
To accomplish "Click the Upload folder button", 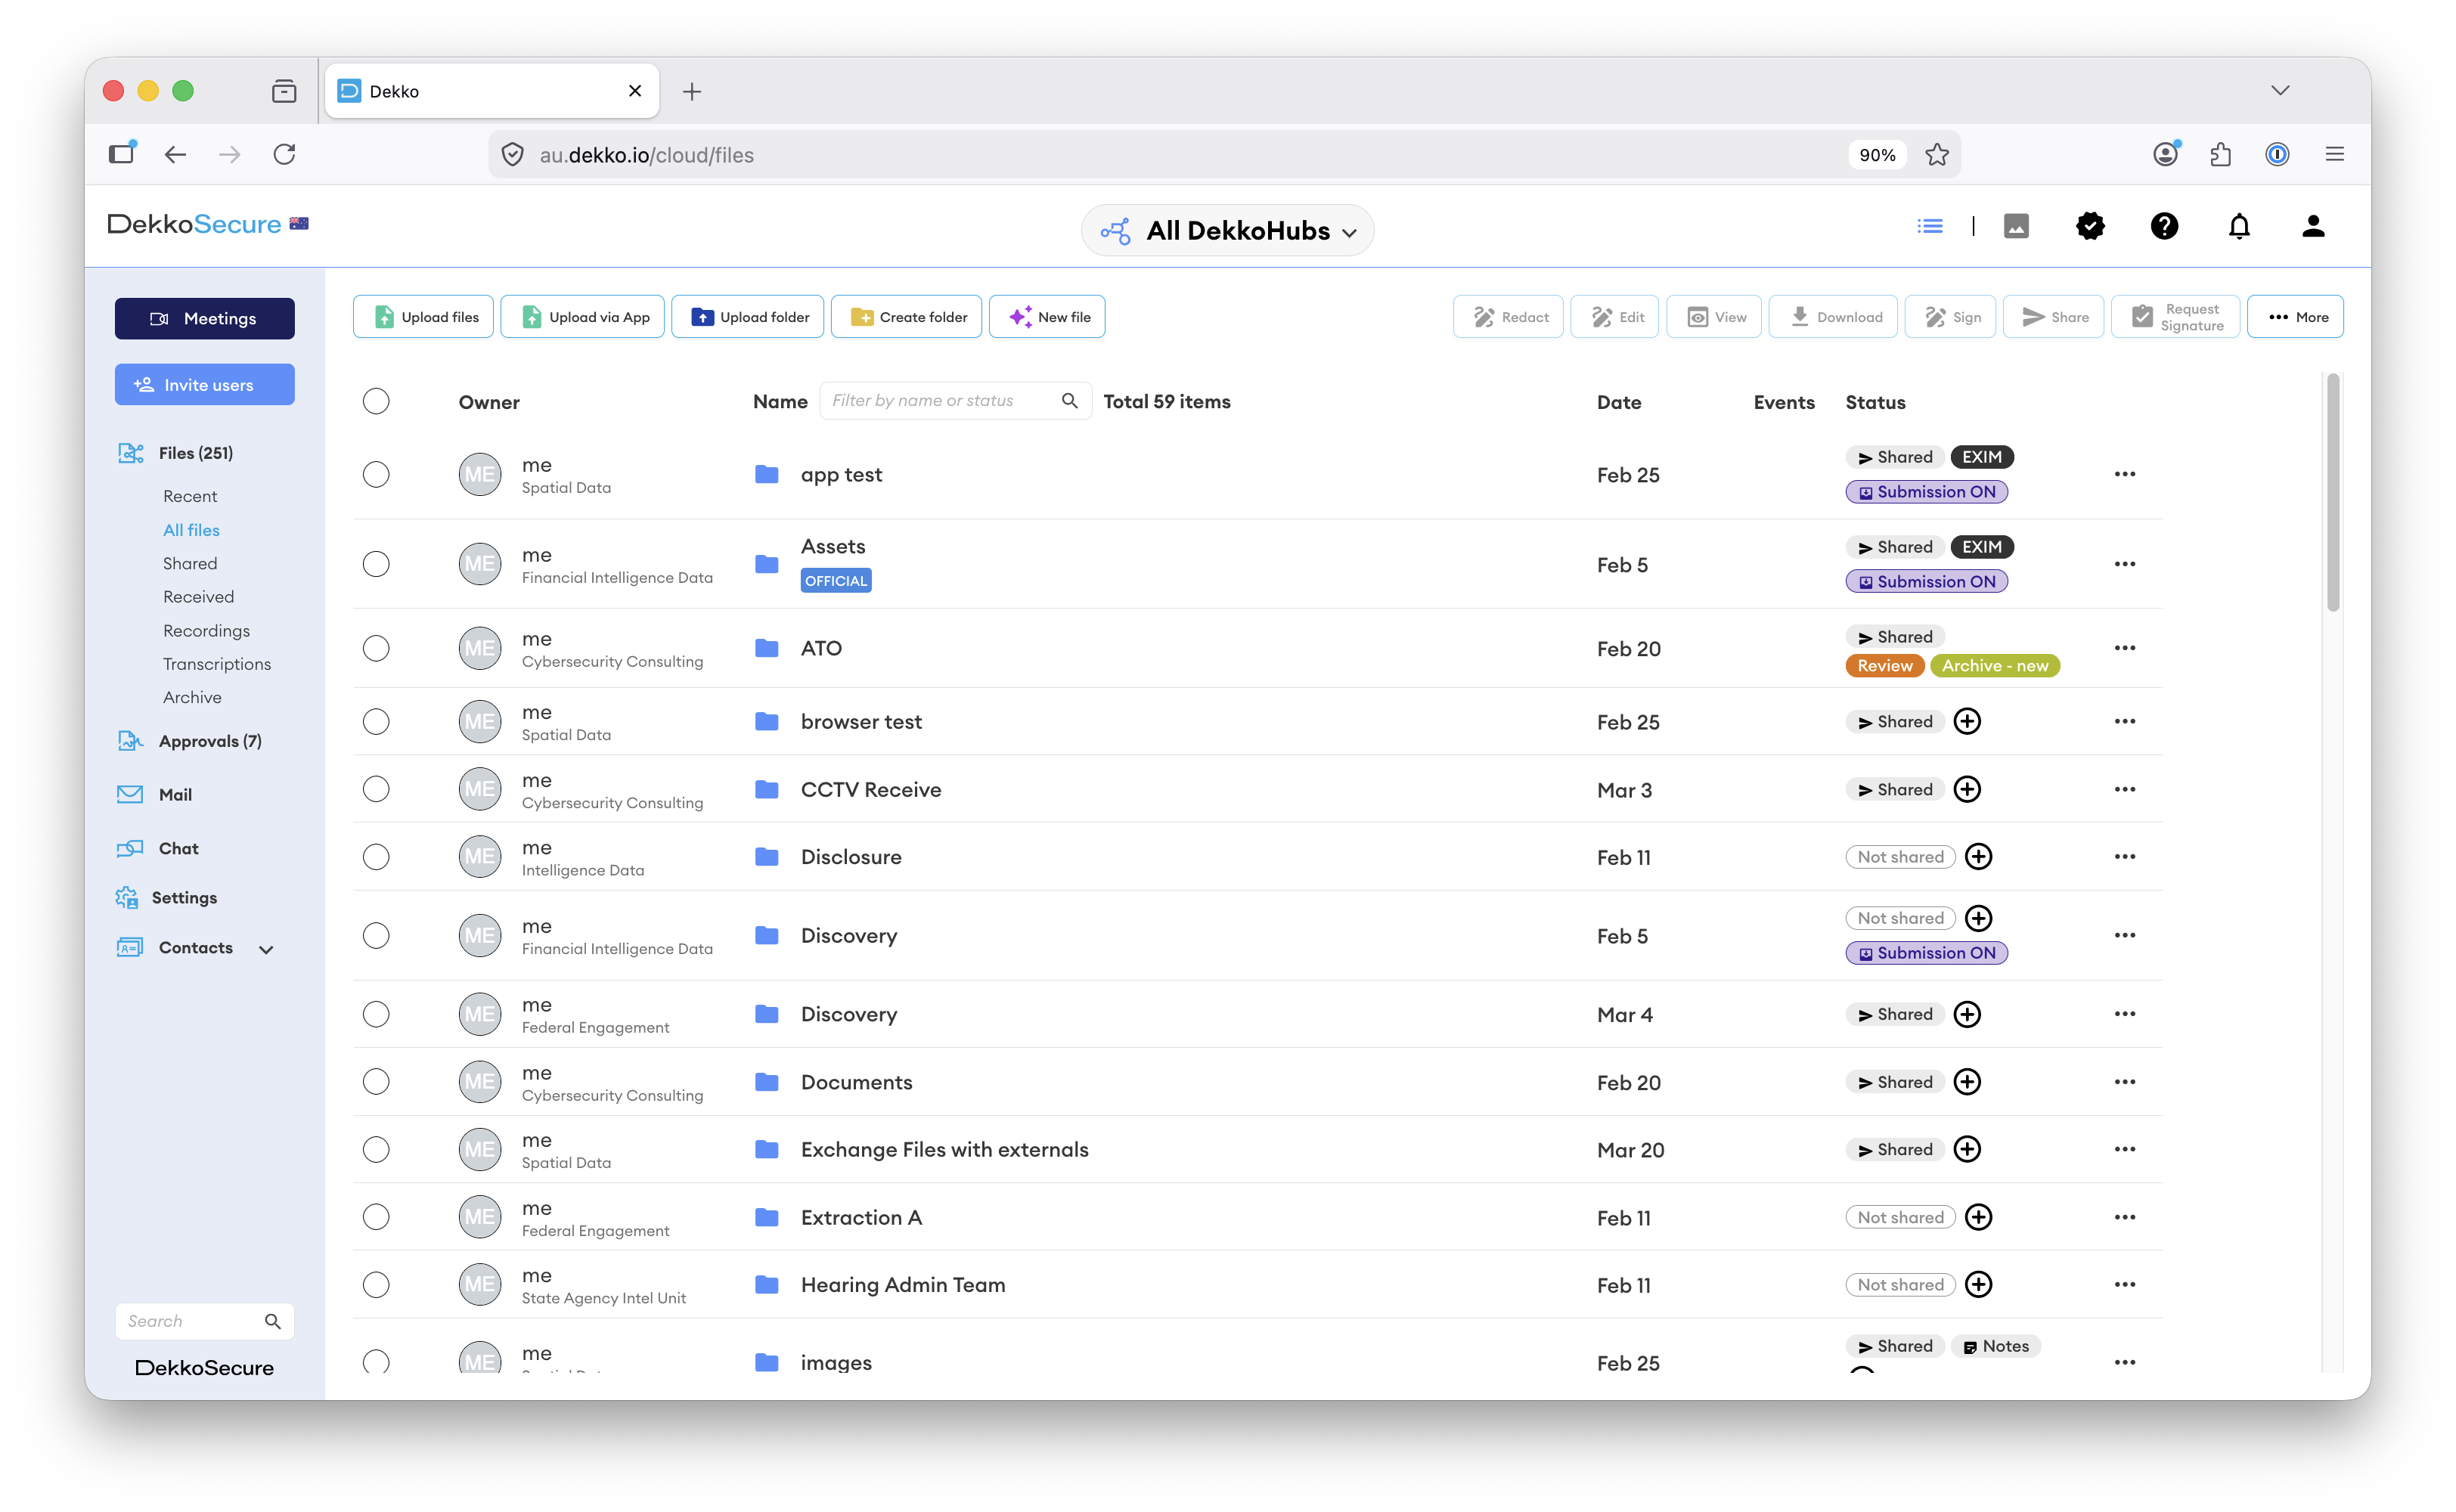I will pyautogui.click(x=748, y=317).
